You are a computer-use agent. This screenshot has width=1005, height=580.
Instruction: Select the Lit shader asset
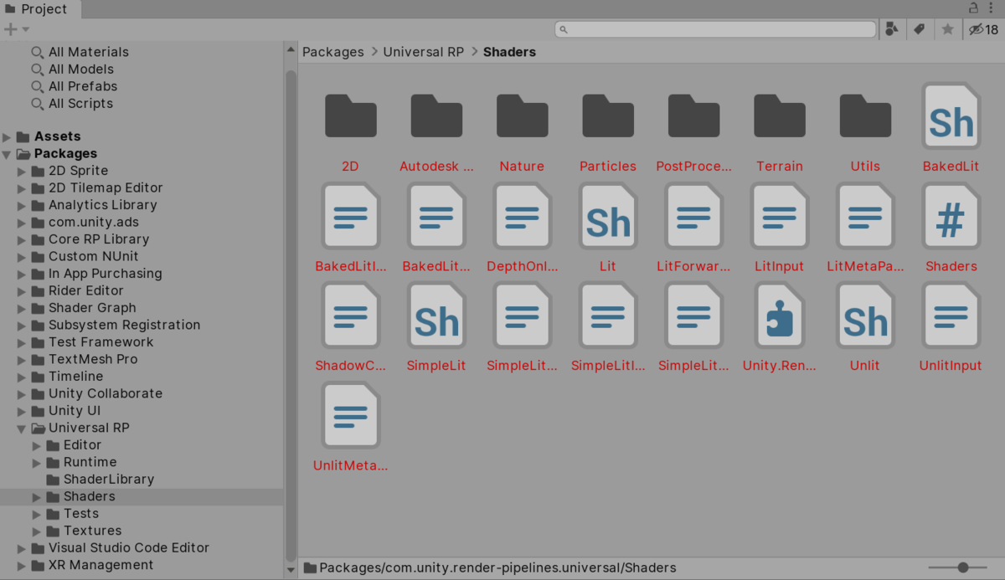608,216
